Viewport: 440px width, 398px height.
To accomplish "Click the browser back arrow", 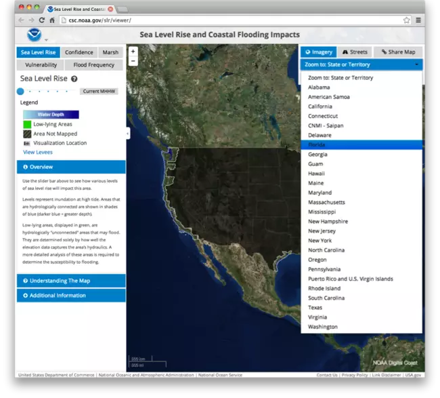I will (x=21, y=20).
